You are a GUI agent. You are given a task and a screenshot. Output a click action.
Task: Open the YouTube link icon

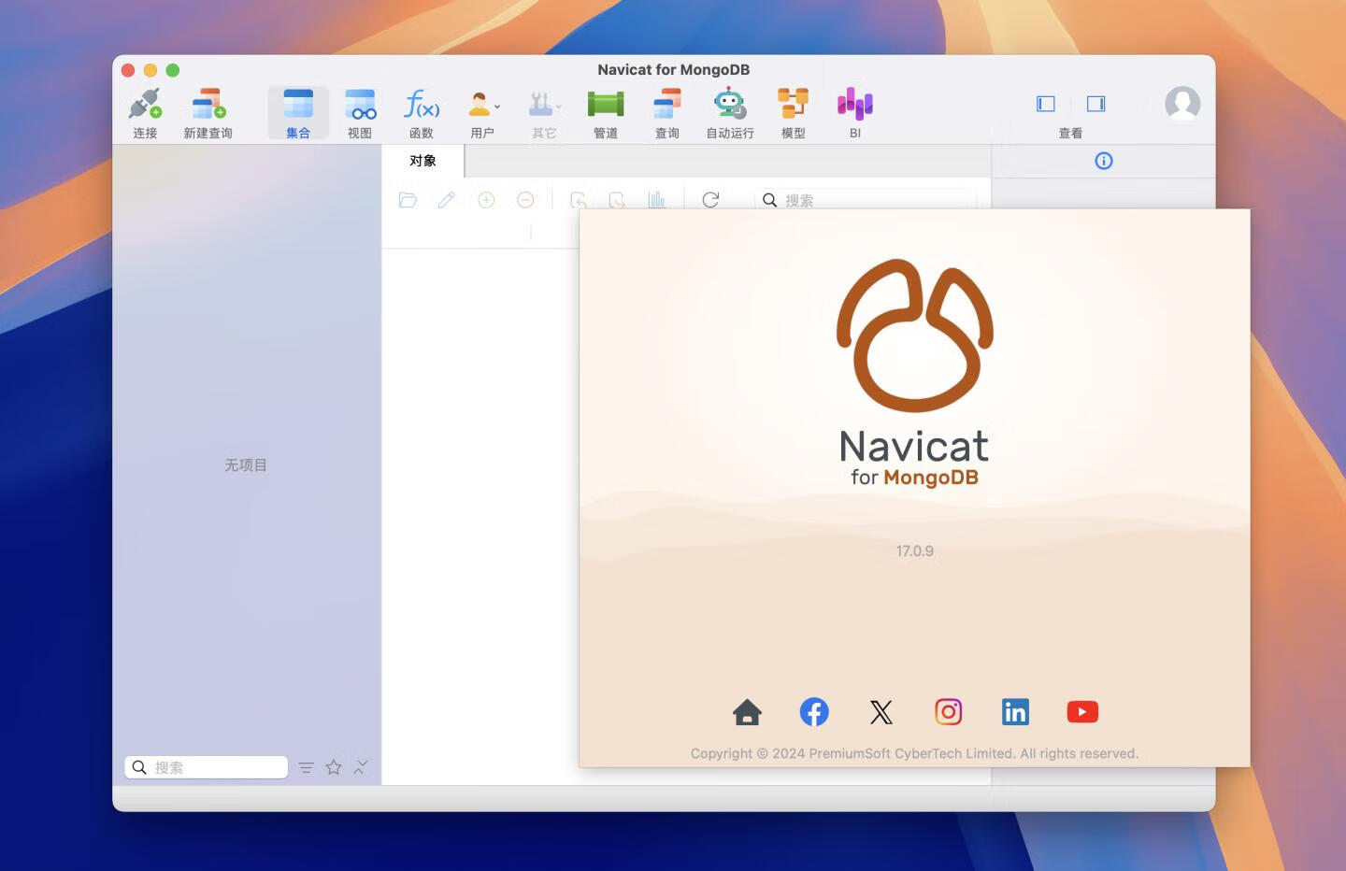pos(1082,712)
